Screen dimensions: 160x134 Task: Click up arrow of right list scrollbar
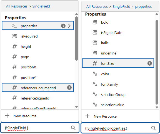coord(157,14)
